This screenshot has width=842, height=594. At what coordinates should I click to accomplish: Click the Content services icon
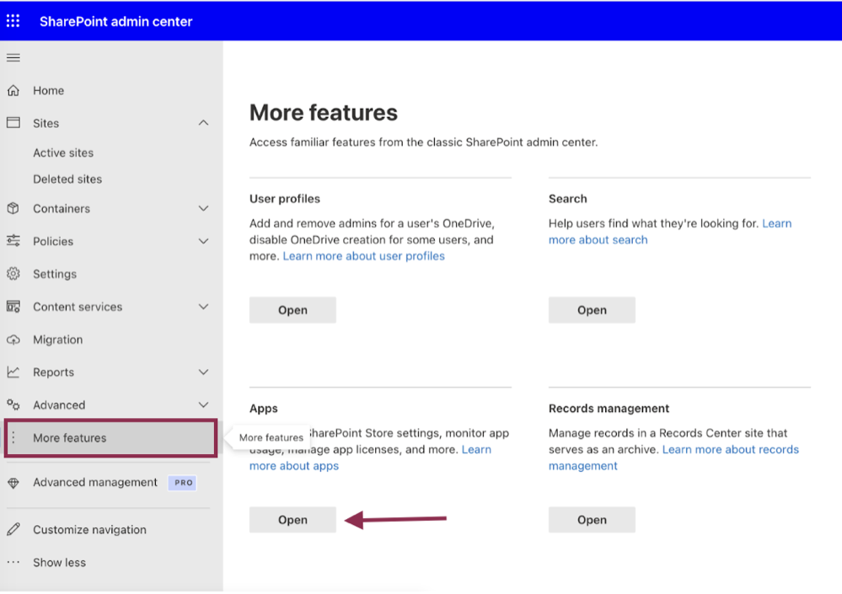[x=13, y=307]
